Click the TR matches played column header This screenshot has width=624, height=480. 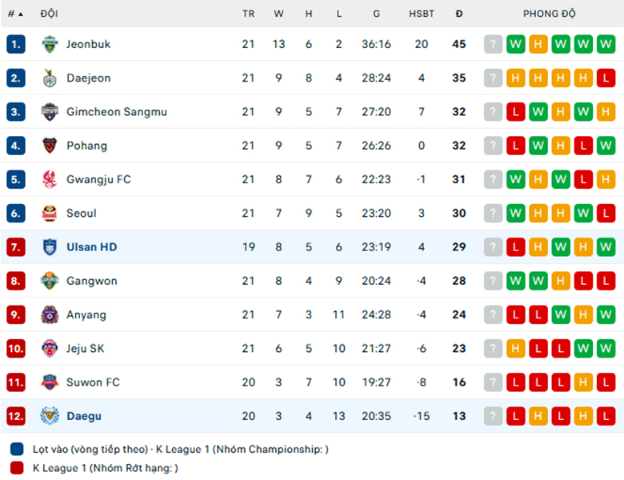[248, 14]
